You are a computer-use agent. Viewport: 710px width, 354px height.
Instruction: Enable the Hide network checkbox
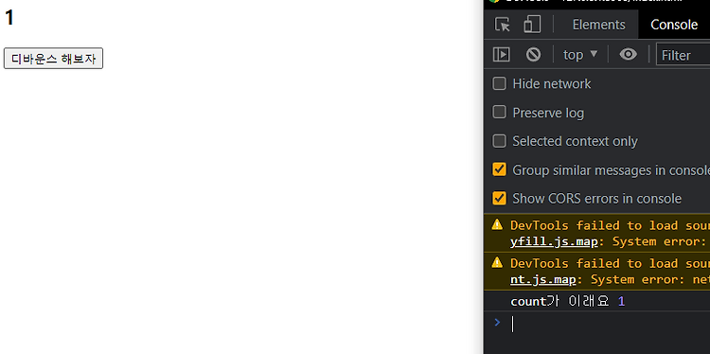pyautogui.click(x=499, y=83)
